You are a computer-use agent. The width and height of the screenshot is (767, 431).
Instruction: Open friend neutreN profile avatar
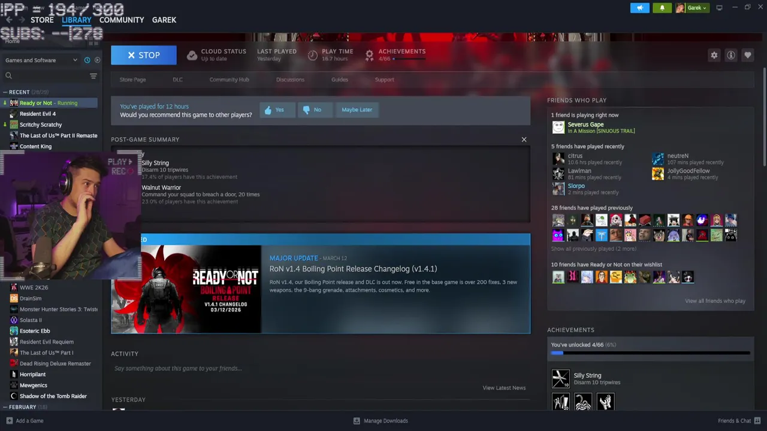point(658,159)
